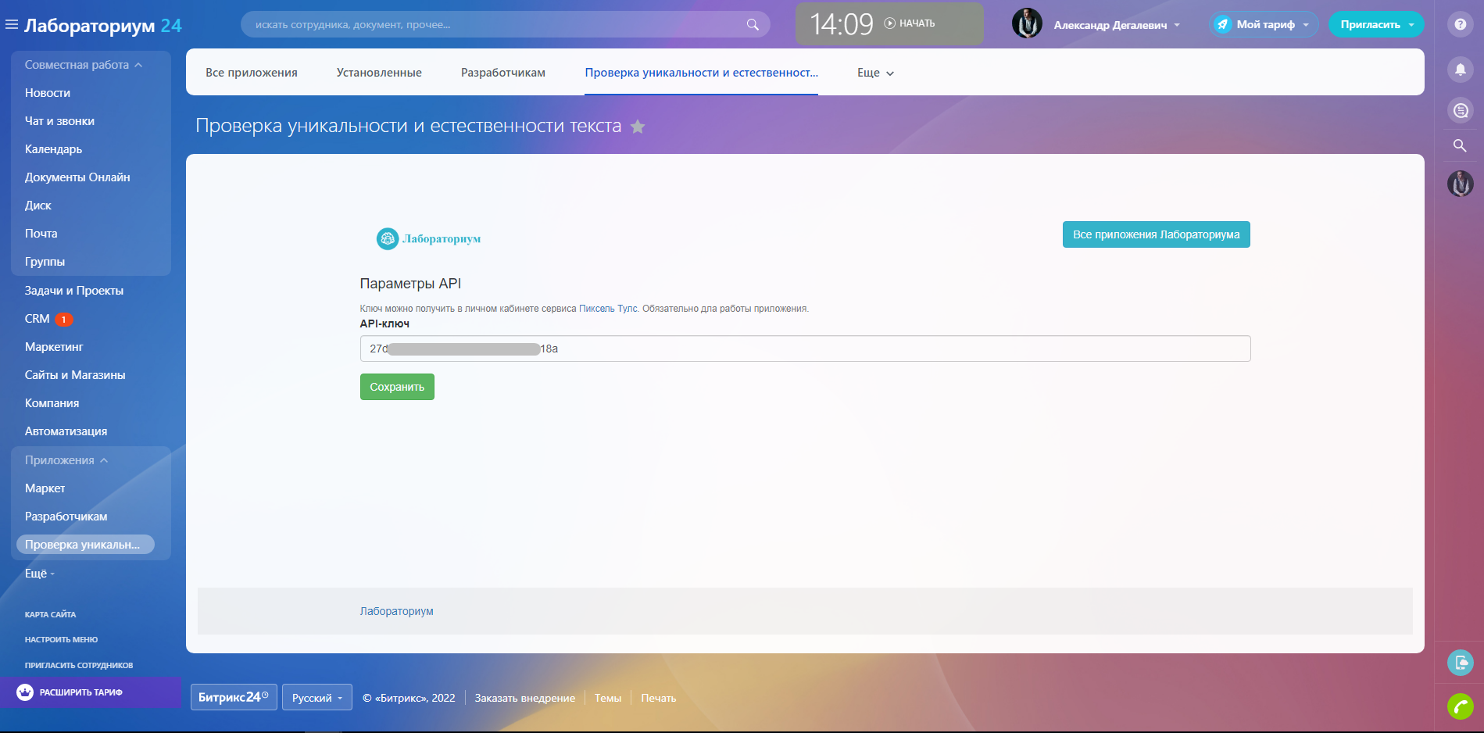Click Заказать внедрение footer link
This screenshot has width=1484, height=733.
pos(524,699)
